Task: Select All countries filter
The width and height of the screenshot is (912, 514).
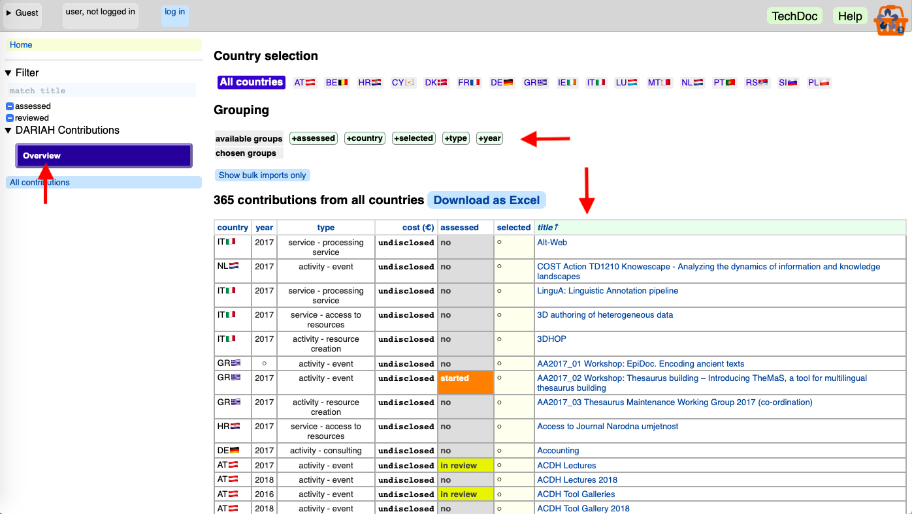Action: click(x=252, y=82)
